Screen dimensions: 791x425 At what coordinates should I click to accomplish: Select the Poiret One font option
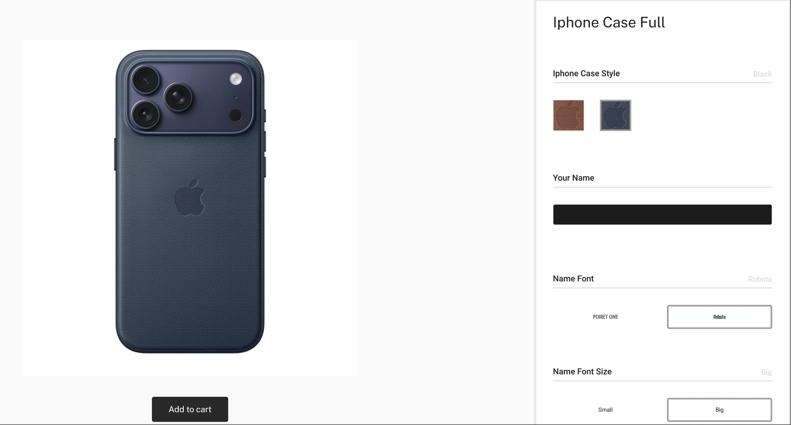coord(605,317)
